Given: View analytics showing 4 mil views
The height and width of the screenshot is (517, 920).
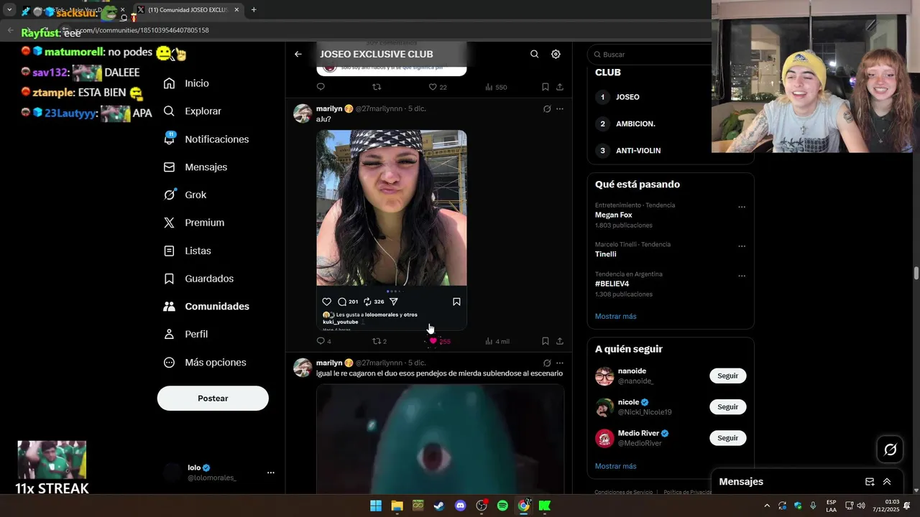Looking at the screenshot, I should click(497, 341).
